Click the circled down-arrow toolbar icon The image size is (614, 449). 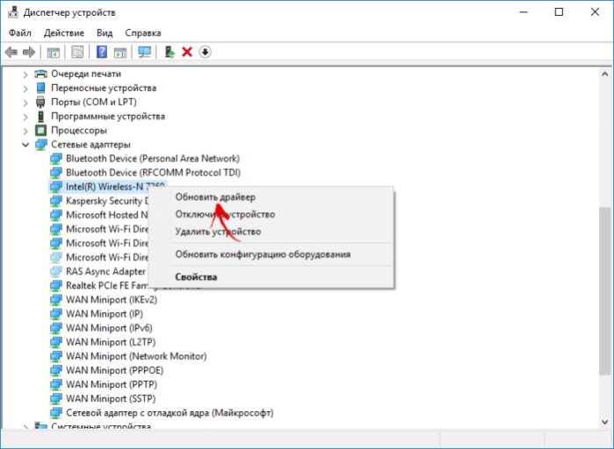click(x=206, y=52)
